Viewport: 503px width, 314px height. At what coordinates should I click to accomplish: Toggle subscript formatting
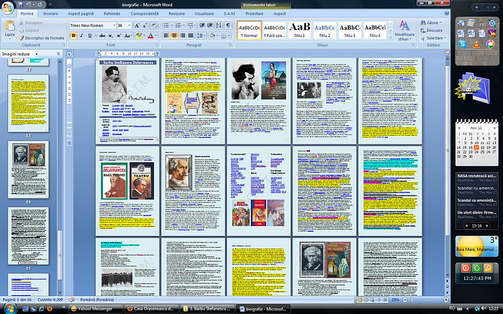tap(111, 36)
